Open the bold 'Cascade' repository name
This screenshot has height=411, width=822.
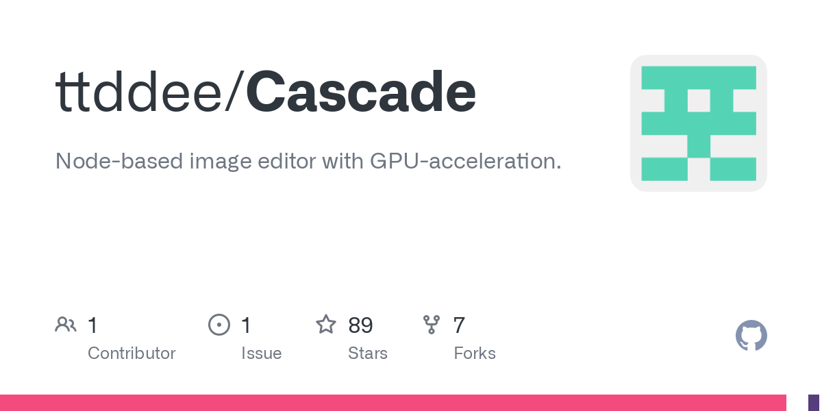360,92
